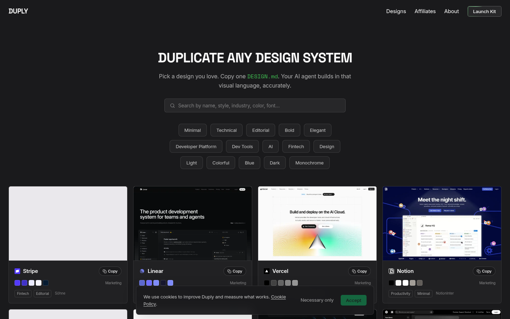This screenshot has height=319, width=510.
Task: Click Linear's first color swatch
Action: tap(142, 283)
